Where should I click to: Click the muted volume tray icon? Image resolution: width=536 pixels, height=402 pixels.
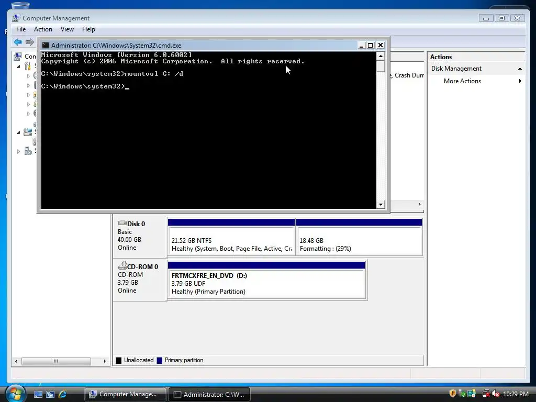pyautogui.click(x=496, y=394)
